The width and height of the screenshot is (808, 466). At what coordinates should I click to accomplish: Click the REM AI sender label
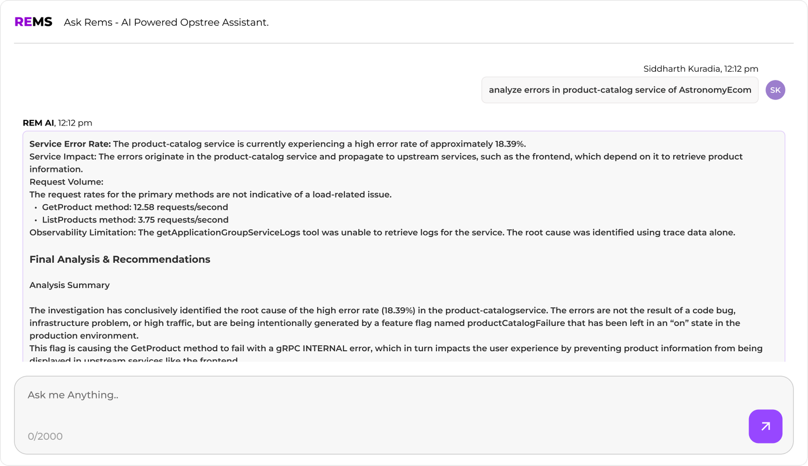[x=38, y=123]
